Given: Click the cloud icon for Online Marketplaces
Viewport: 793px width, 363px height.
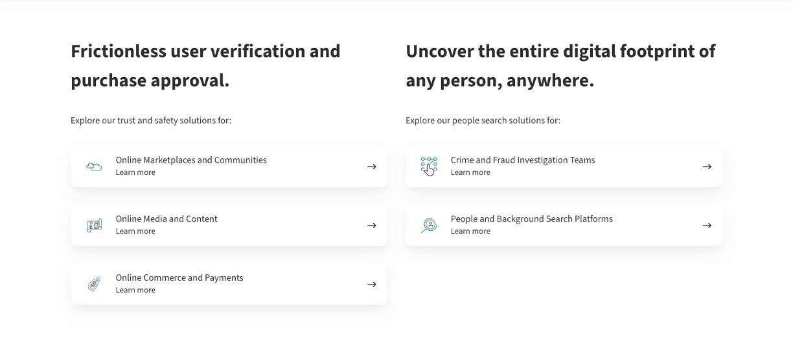Looking at the screenshot, I should click(95, 167).
